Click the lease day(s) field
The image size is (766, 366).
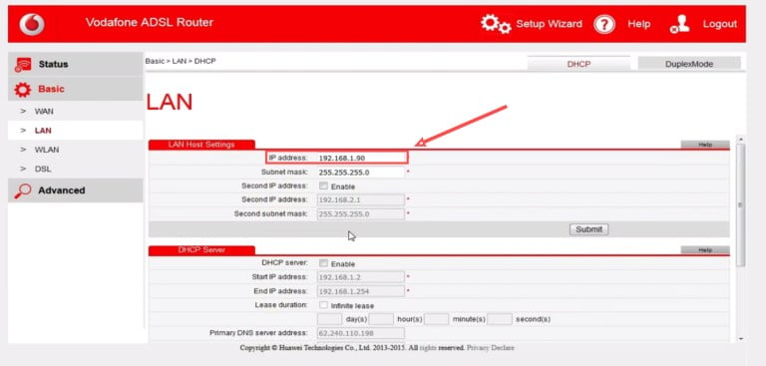[x=330, y=319]
